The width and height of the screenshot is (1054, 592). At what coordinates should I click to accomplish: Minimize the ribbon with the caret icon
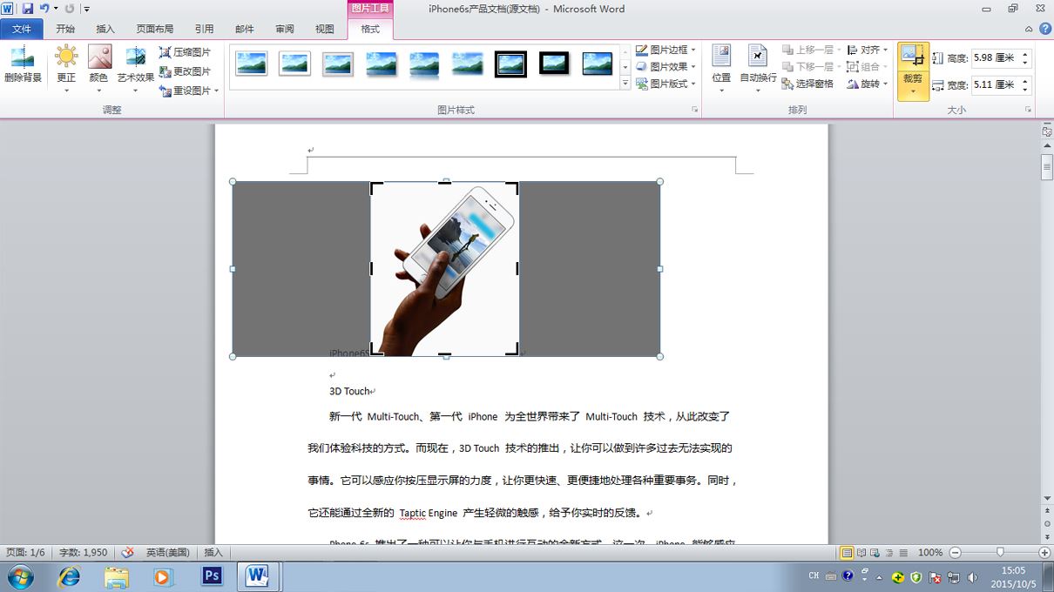1030,29
